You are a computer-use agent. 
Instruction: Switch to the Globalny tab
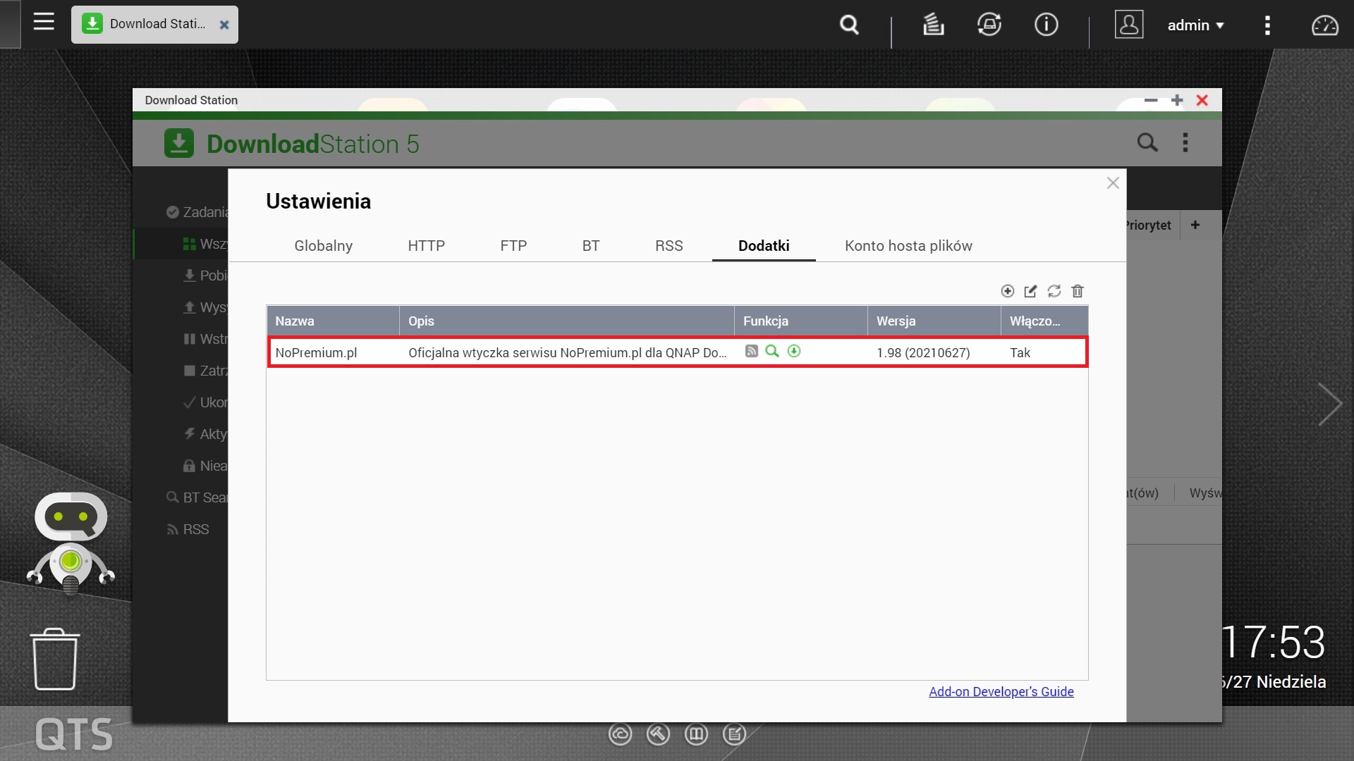(323, 246)
